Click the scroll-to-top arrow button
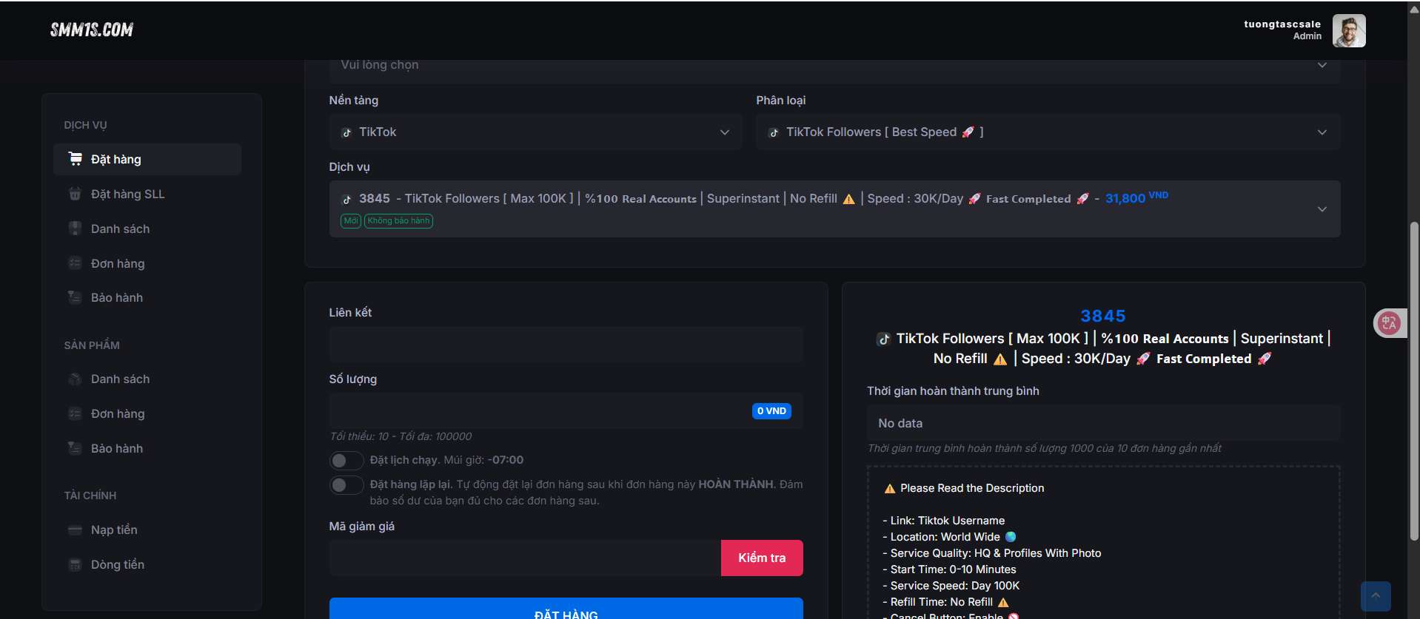Screen dimensions: 1420x619 click(1376, 596)
